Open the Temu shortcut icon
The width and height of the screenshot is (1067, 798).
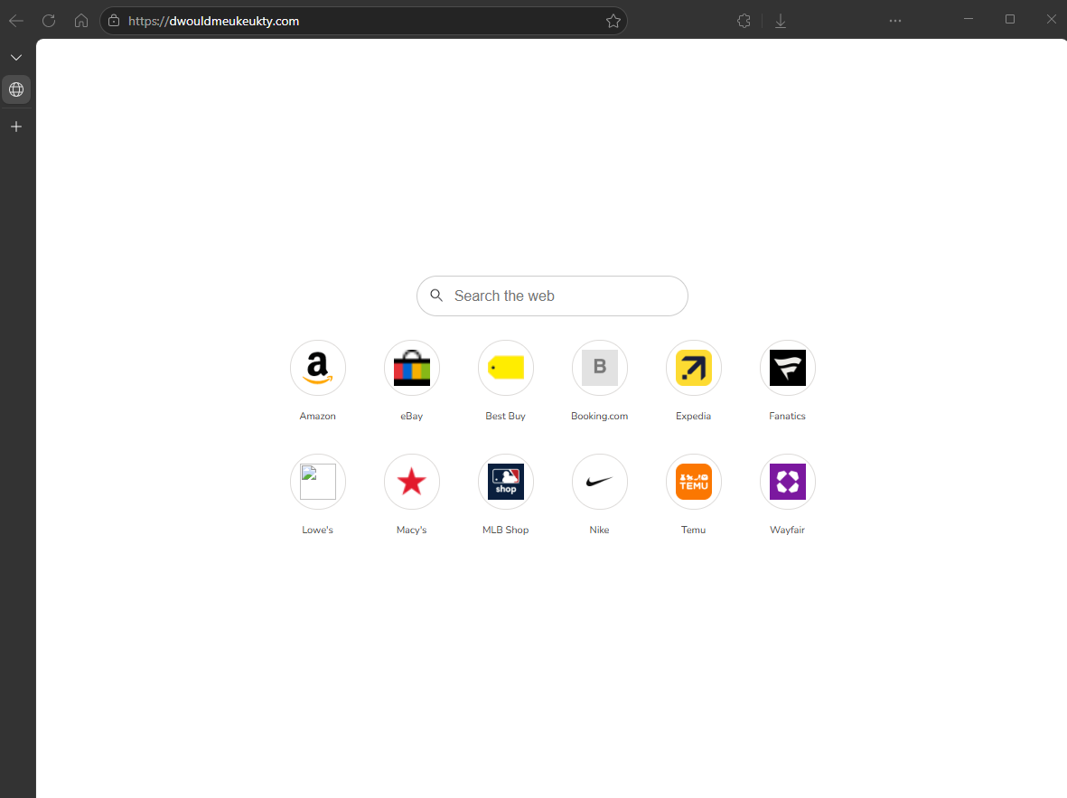693,482
